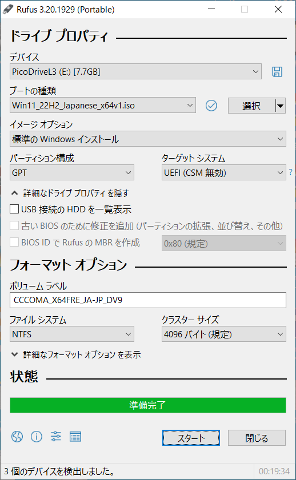Show the log window icon
Image resolution: width=296 pixels, height=480 pixels.
click(75, 437)
